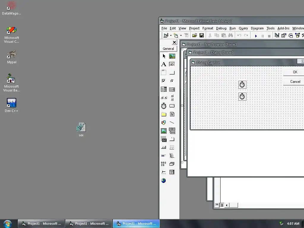The height and width of the screenshot is (228, 304).
Task: Select the Toolbar control tool
Action: (x=164, y=148)
